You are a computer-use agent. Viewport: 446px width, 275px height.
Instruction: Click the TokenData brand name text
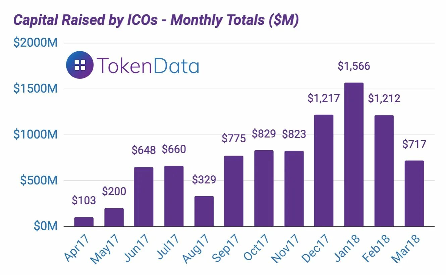tap(148, 65)
